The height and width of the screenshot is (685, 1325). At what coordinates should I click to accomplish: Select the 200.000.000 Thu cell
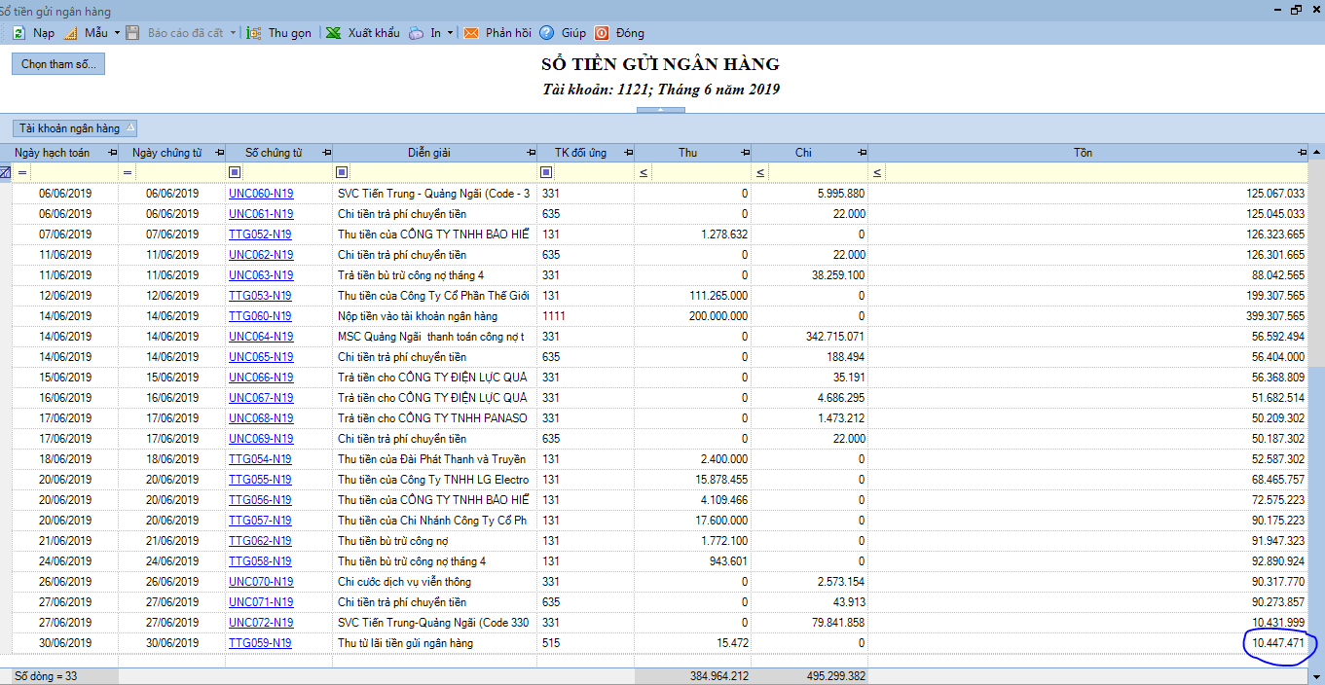[693, 316]
